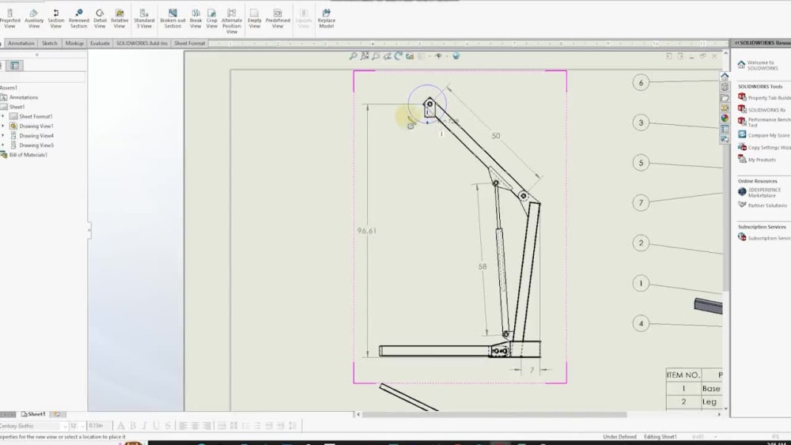Toggle Bold text formatting
The height and width of the screenshot is (445, 791).
coord(133,426)
